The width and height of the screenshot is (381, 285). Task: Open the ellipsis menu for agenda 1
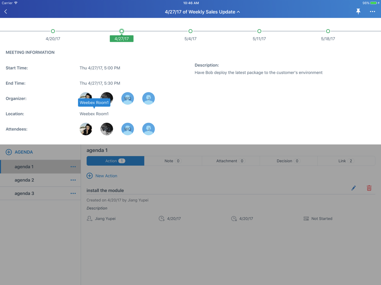73,167
